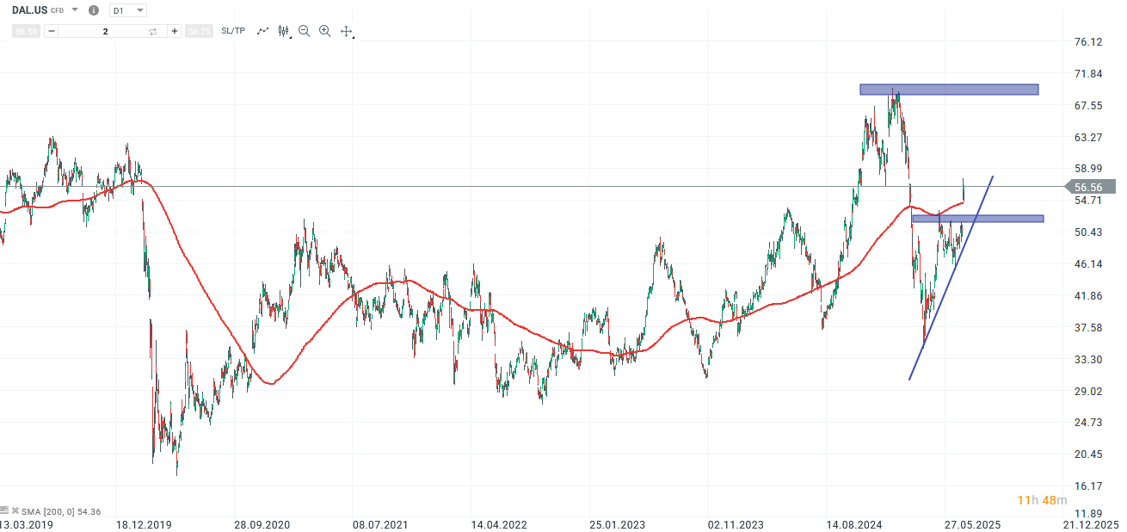
Task: Remove the SMA indicator with the X icon
Action: click(x=15, y=510)
